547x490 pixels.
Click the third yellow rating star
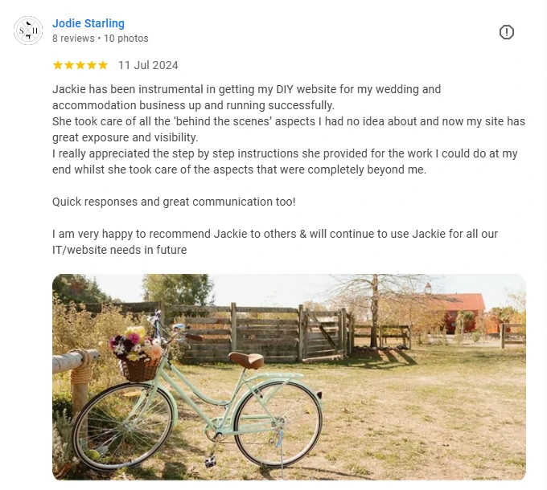click(x=80, y=65)
